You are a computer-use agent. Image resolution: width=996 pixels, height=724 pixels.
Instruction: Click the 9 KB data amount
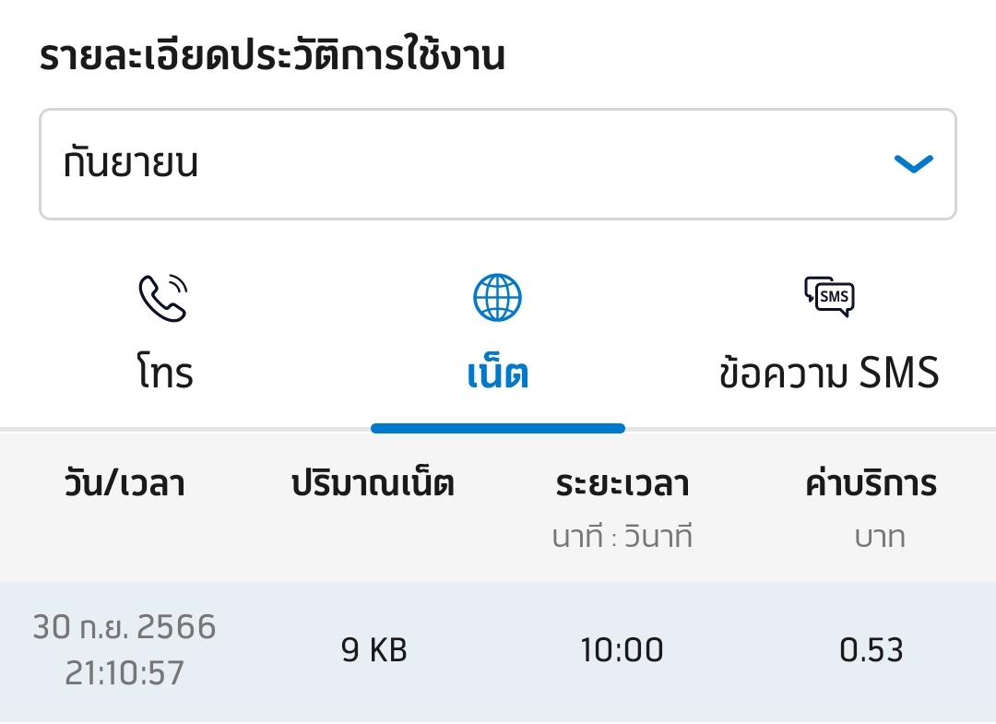[x=373, y=650]
